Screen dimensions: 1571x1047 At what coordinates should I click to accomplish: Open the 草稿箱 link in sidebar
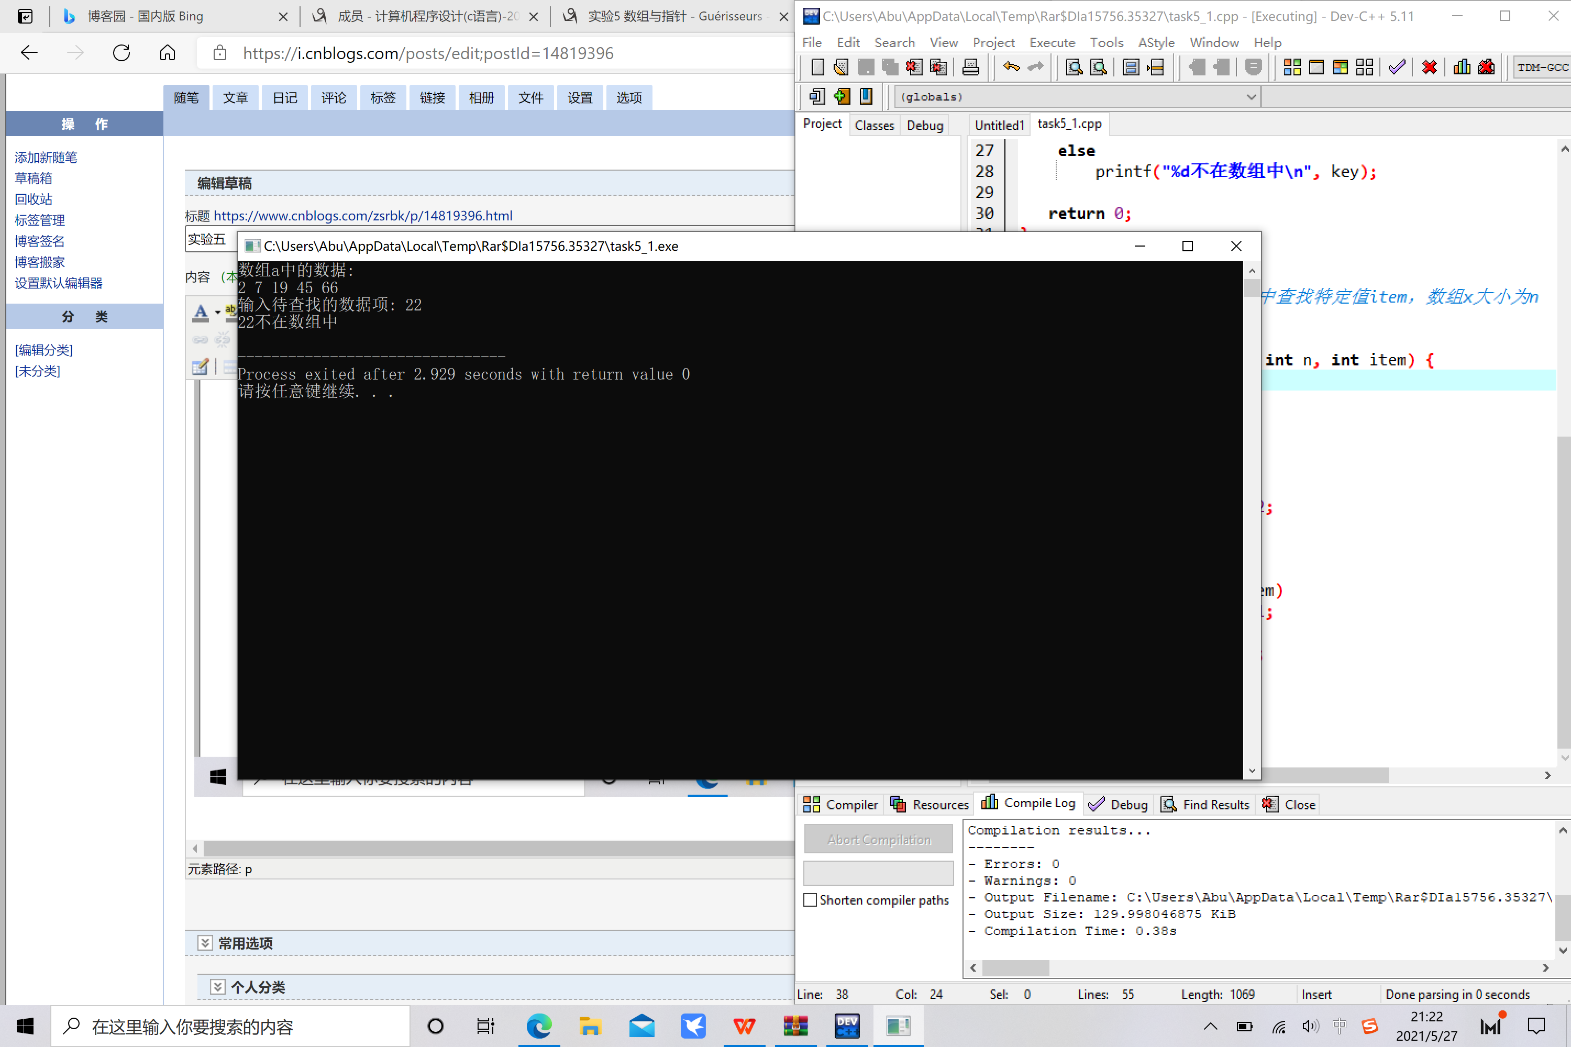[x=34, y=179]
